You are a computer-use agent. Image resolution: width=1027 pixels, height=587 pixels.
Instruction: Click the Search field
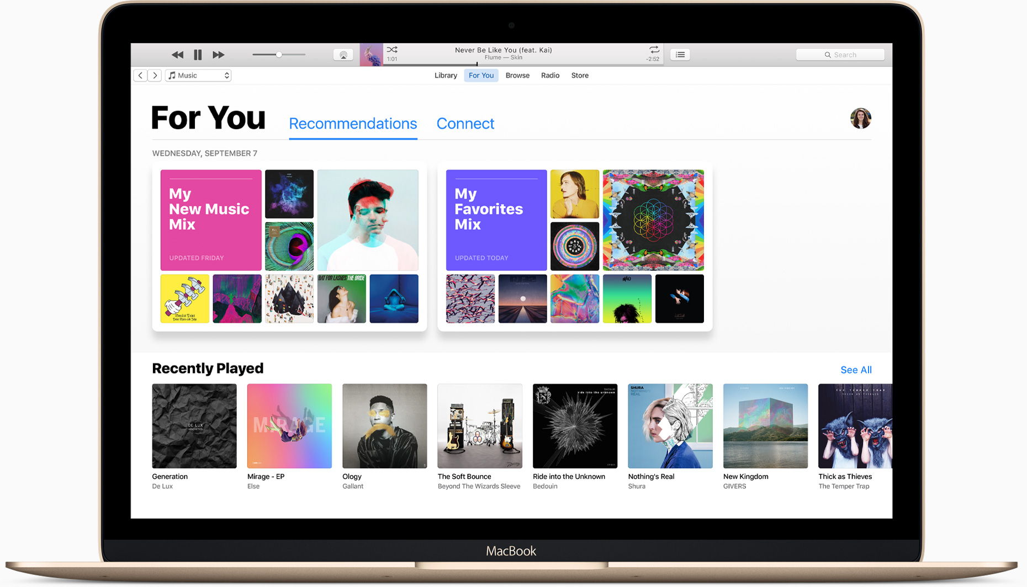coord(840,55)
